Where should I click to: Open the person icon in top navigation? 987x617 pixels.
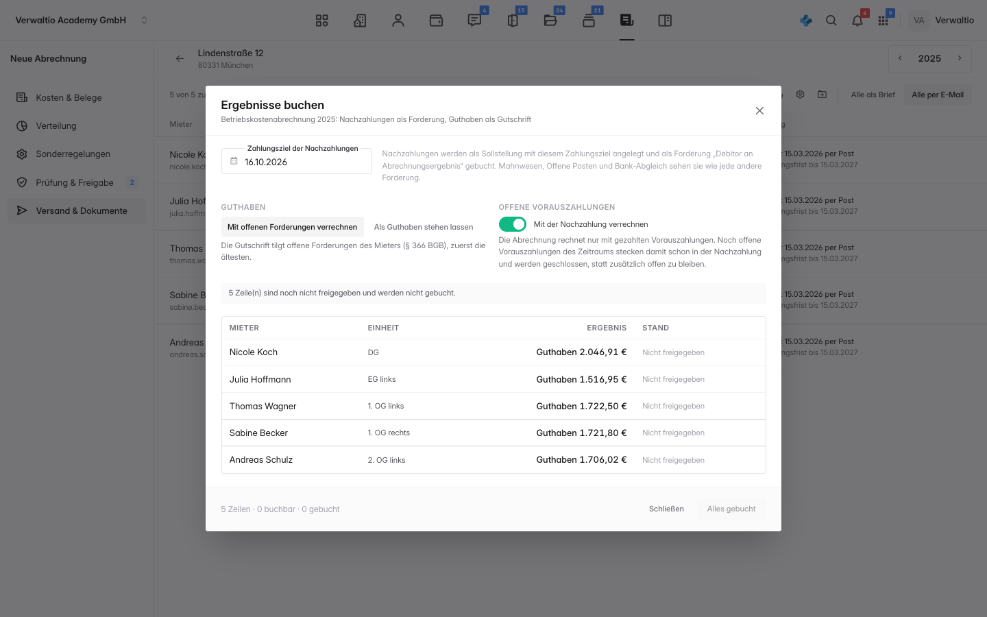pos(398,21)
